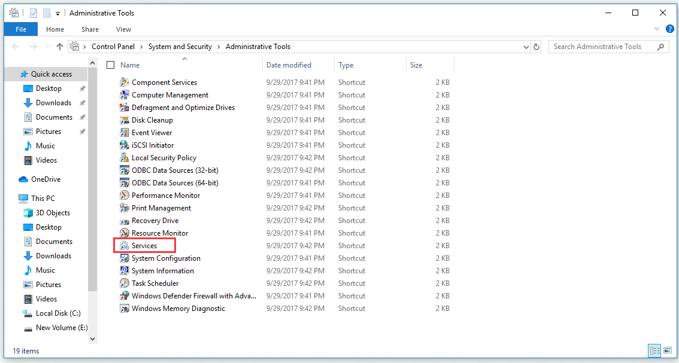Navigate forward with the right arrow
The height and width of the screenshot is (363, 679).
tap(34, 47)
